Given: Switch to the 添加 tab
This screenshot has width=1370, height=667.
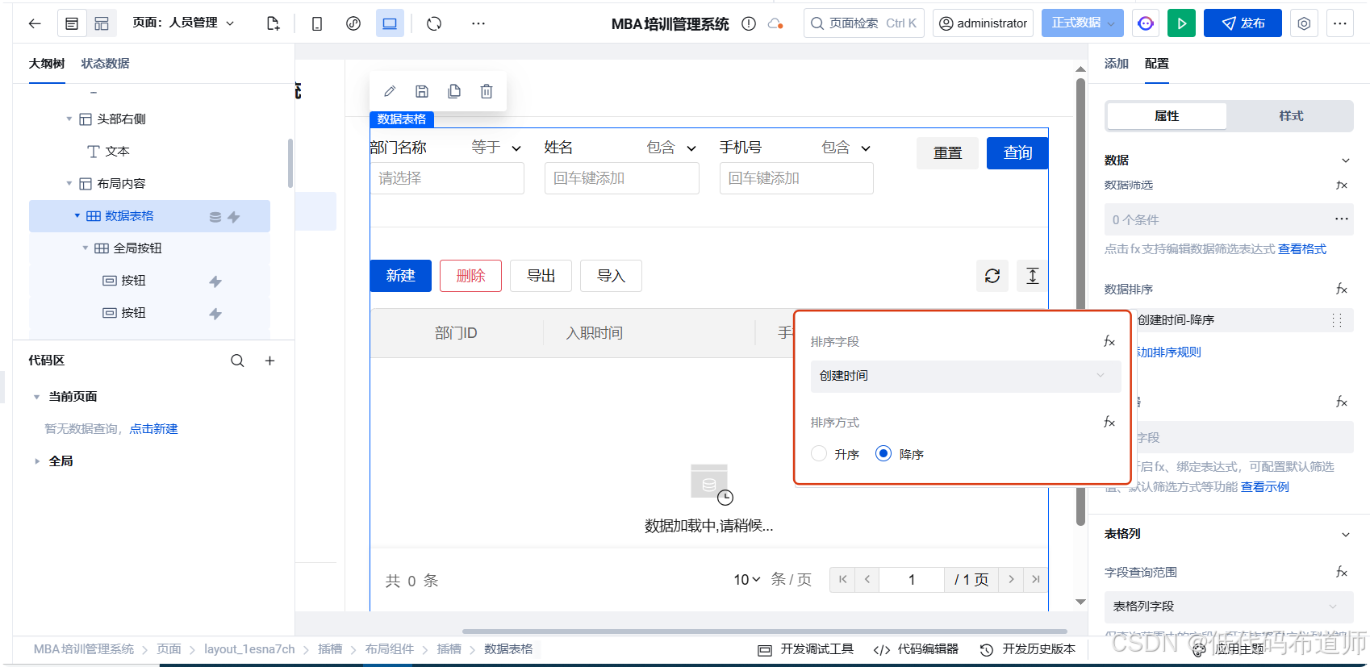Looking at the screenshot, I should (1117, 63).
